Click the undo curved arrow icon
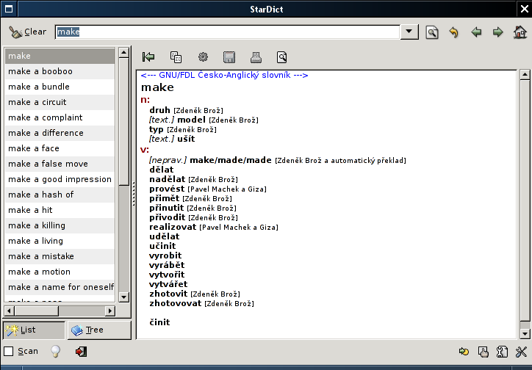 coord(453,32)
